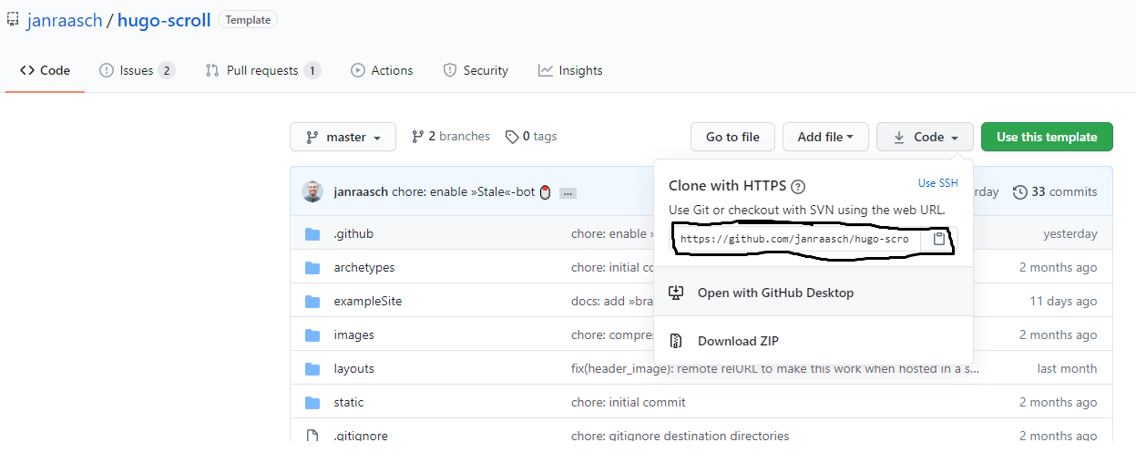Viewport: 1136px width, 463px height.
Task: Click the images folder icon
Action: click(x=312, y=335)
